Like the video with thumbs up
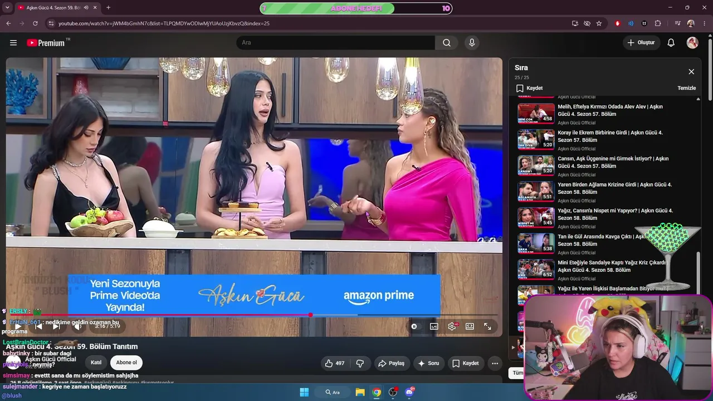Viewport: 713px width, 401px height. [335, 363]
